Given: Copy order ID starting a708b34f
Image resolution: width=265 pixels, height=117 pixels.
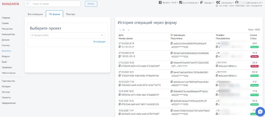Looking at the screenshot, I should pyautogui.click(x=120, y=66).
